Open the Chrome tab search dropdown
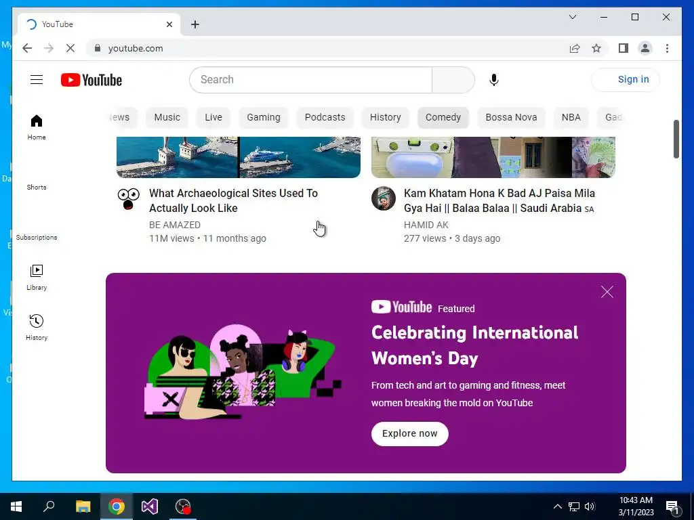 (572, 17)
